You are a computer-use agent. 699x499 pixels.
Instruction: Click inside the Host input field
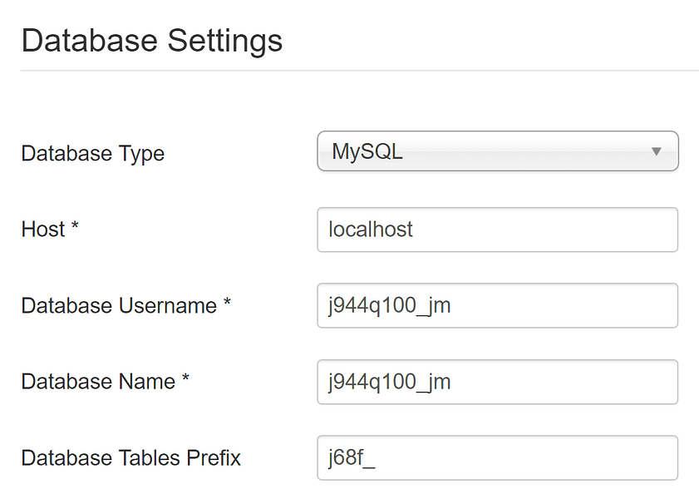(497, 230)
